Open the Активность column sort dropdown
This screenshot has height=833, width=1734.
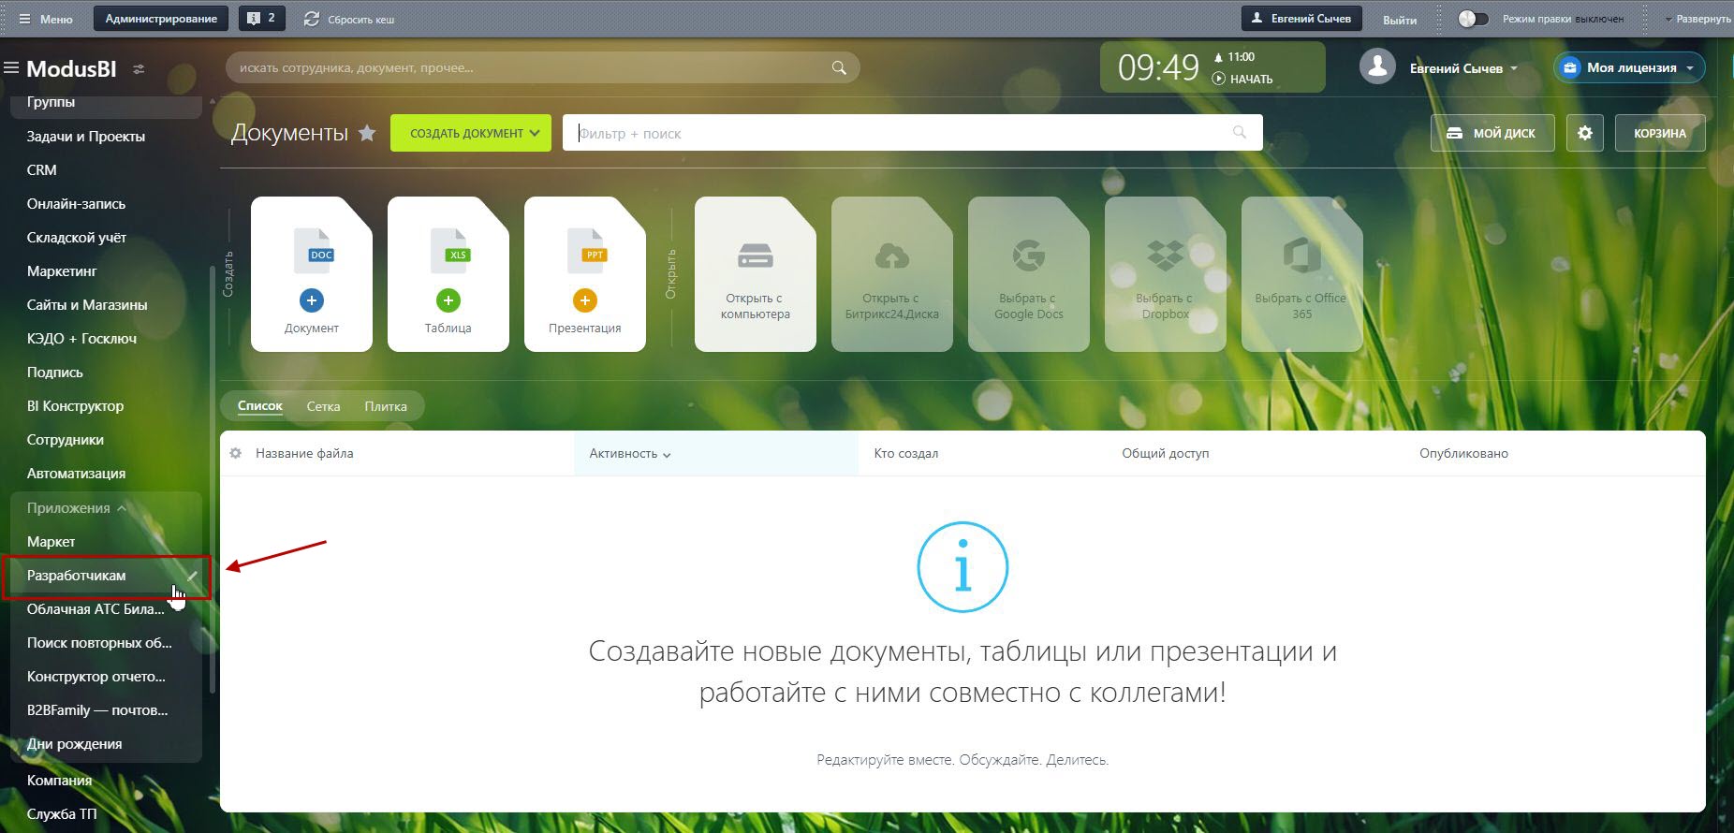click(630, 453)
